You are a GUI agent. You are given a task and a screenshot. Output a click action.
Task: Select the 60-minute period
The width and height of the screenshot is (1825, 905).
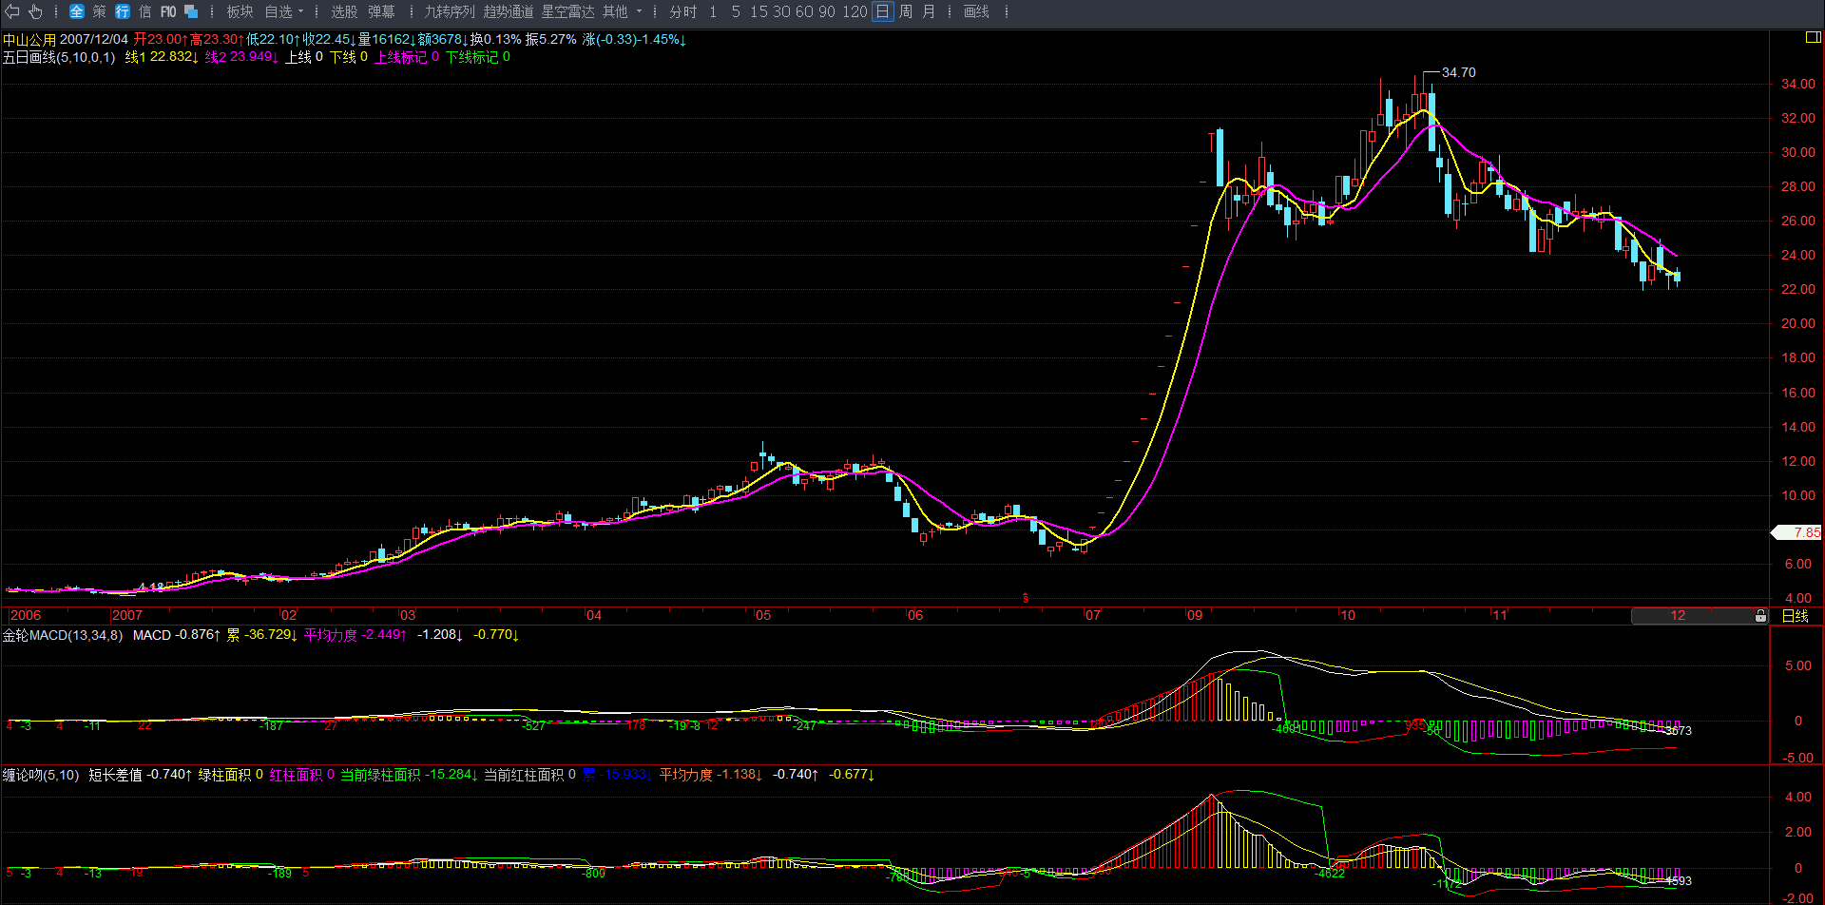click(x=804, y=11)
